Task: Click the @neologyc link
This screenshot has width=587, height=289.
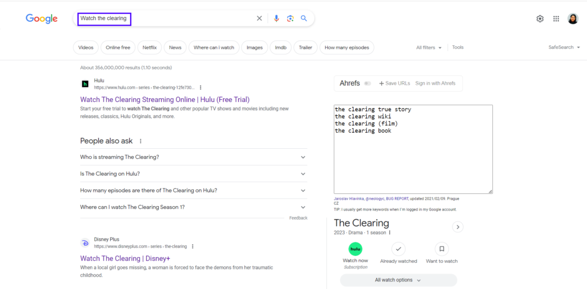Action: (374, 199)
